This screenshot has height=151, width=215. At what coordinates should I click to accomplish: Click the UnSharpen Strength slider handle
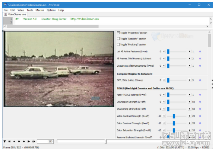coord(168,102)
